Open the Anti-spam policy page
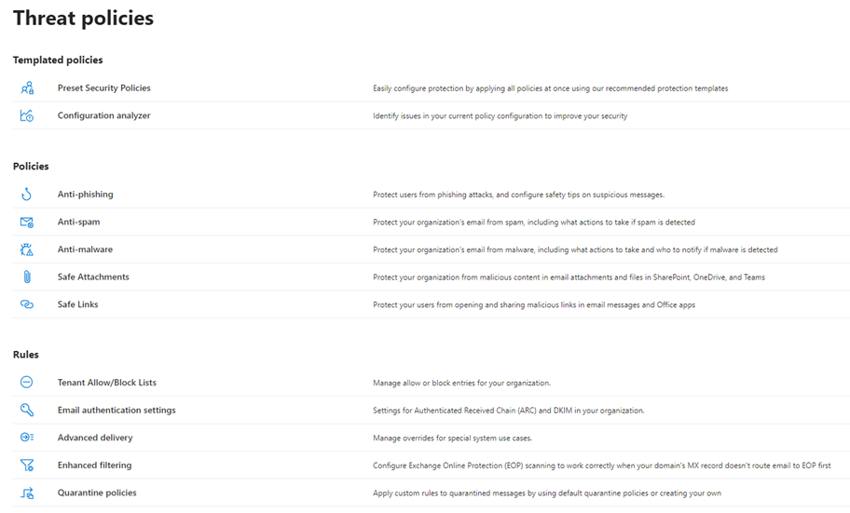Viewport: 850px width, 513px height. point(78,222)
